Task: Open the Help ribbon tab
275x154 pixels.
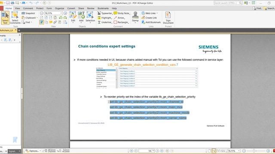Action: click(x=114, y=9)
